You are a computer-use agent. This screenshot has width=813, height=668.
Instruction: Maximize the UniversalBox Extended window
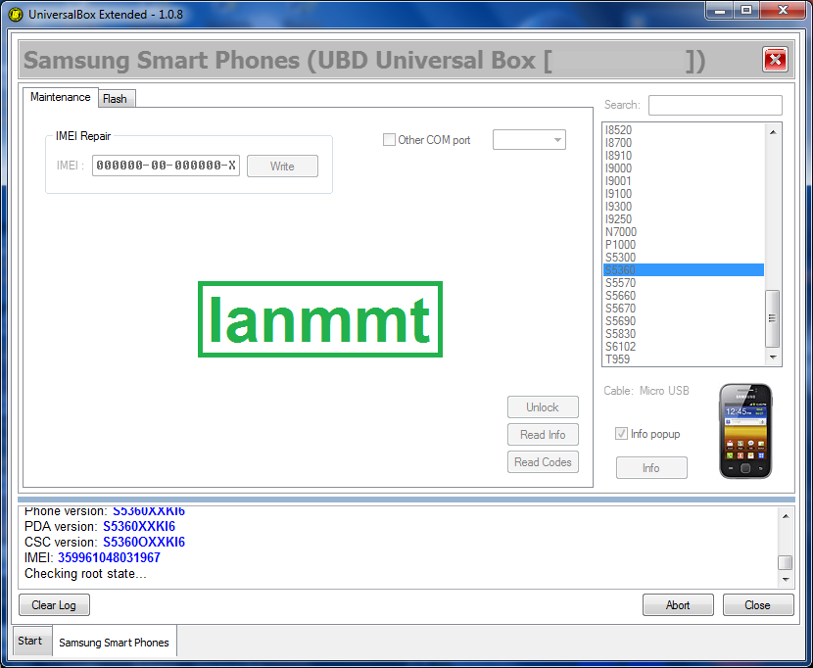point(745,11)
